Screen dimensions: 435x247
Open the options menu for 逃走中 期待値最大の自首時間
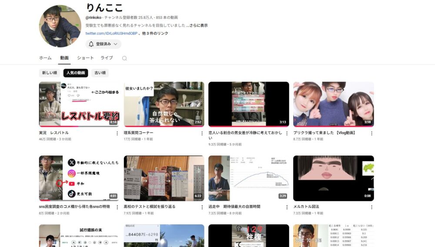[287, 207]
